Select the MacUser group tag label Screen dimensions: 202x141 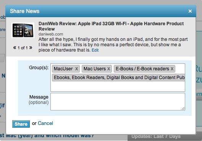tap(63, 69)
